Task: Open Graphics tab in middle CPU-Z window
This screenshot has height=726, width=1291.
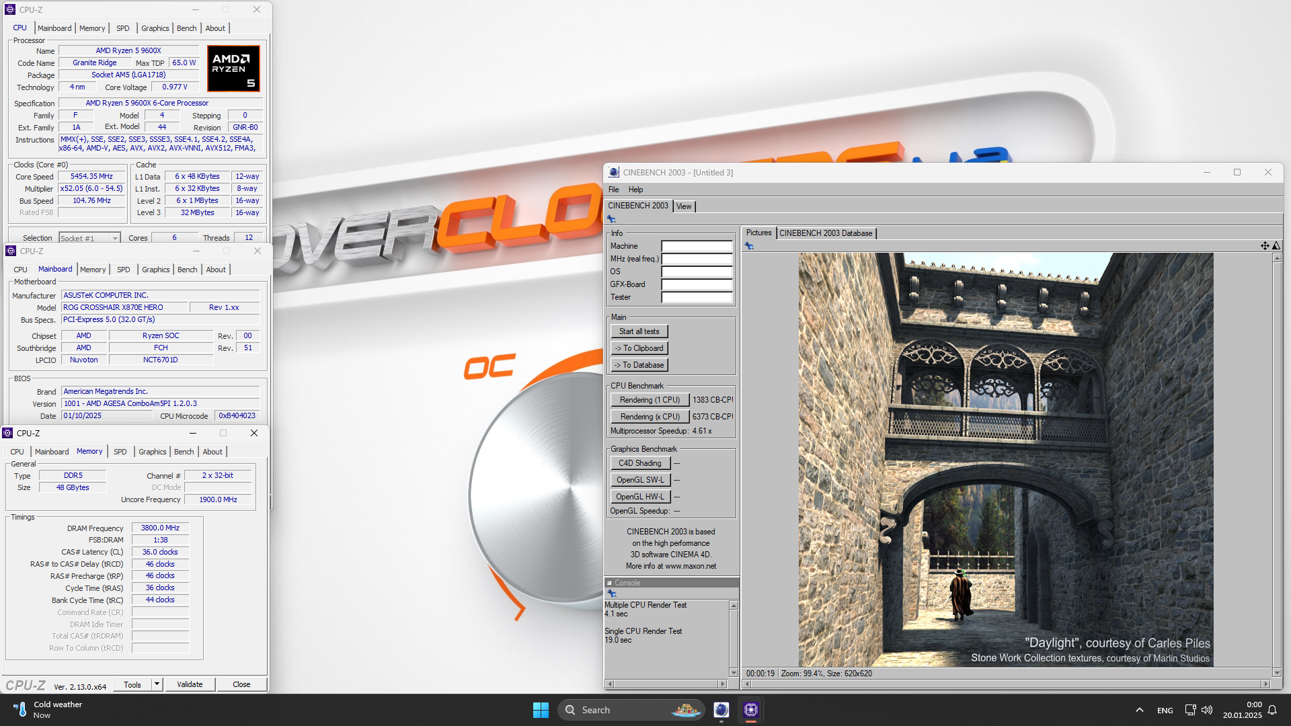Action: click(x=156, y=270)
